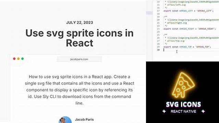Click the editor minimap viewport slider

(149, 13)
